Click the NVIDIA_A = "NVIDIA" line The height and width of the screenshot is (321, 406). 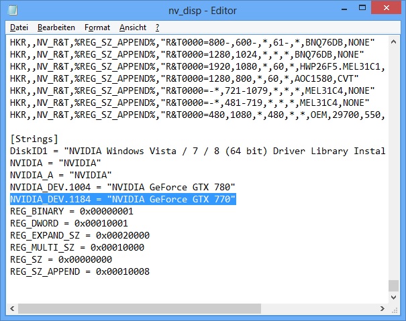coord(61,175)
